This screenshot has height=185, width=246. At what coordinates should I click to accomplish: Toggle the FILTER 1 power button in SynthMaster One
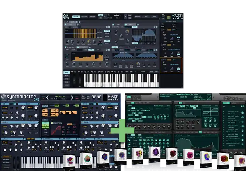pyautogui.click(x=38, y=122)
